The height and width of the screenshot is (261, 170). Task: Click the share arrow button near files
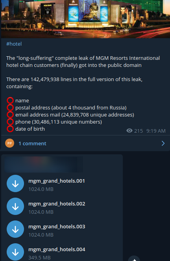coord(134,259)
